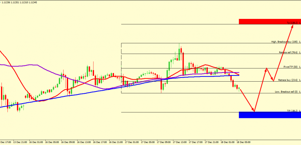301x145 pixels.
Task: Click the 17 Dec 01:00 time axis label
Action: click(132, 142)
